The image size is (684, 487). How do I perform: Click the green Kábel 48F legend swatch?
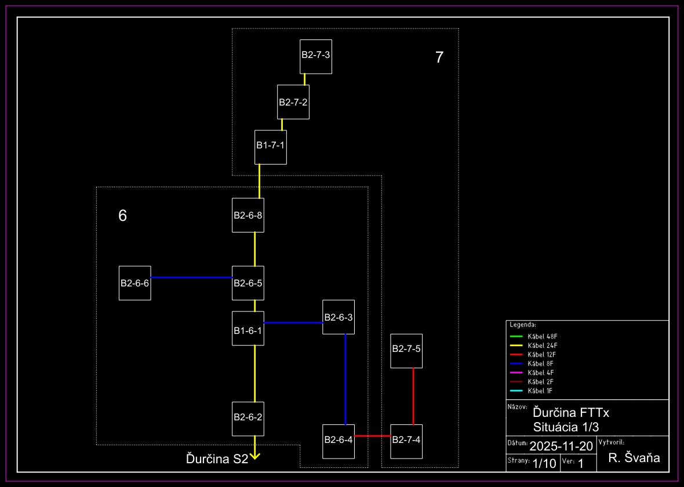coord(516,336)
